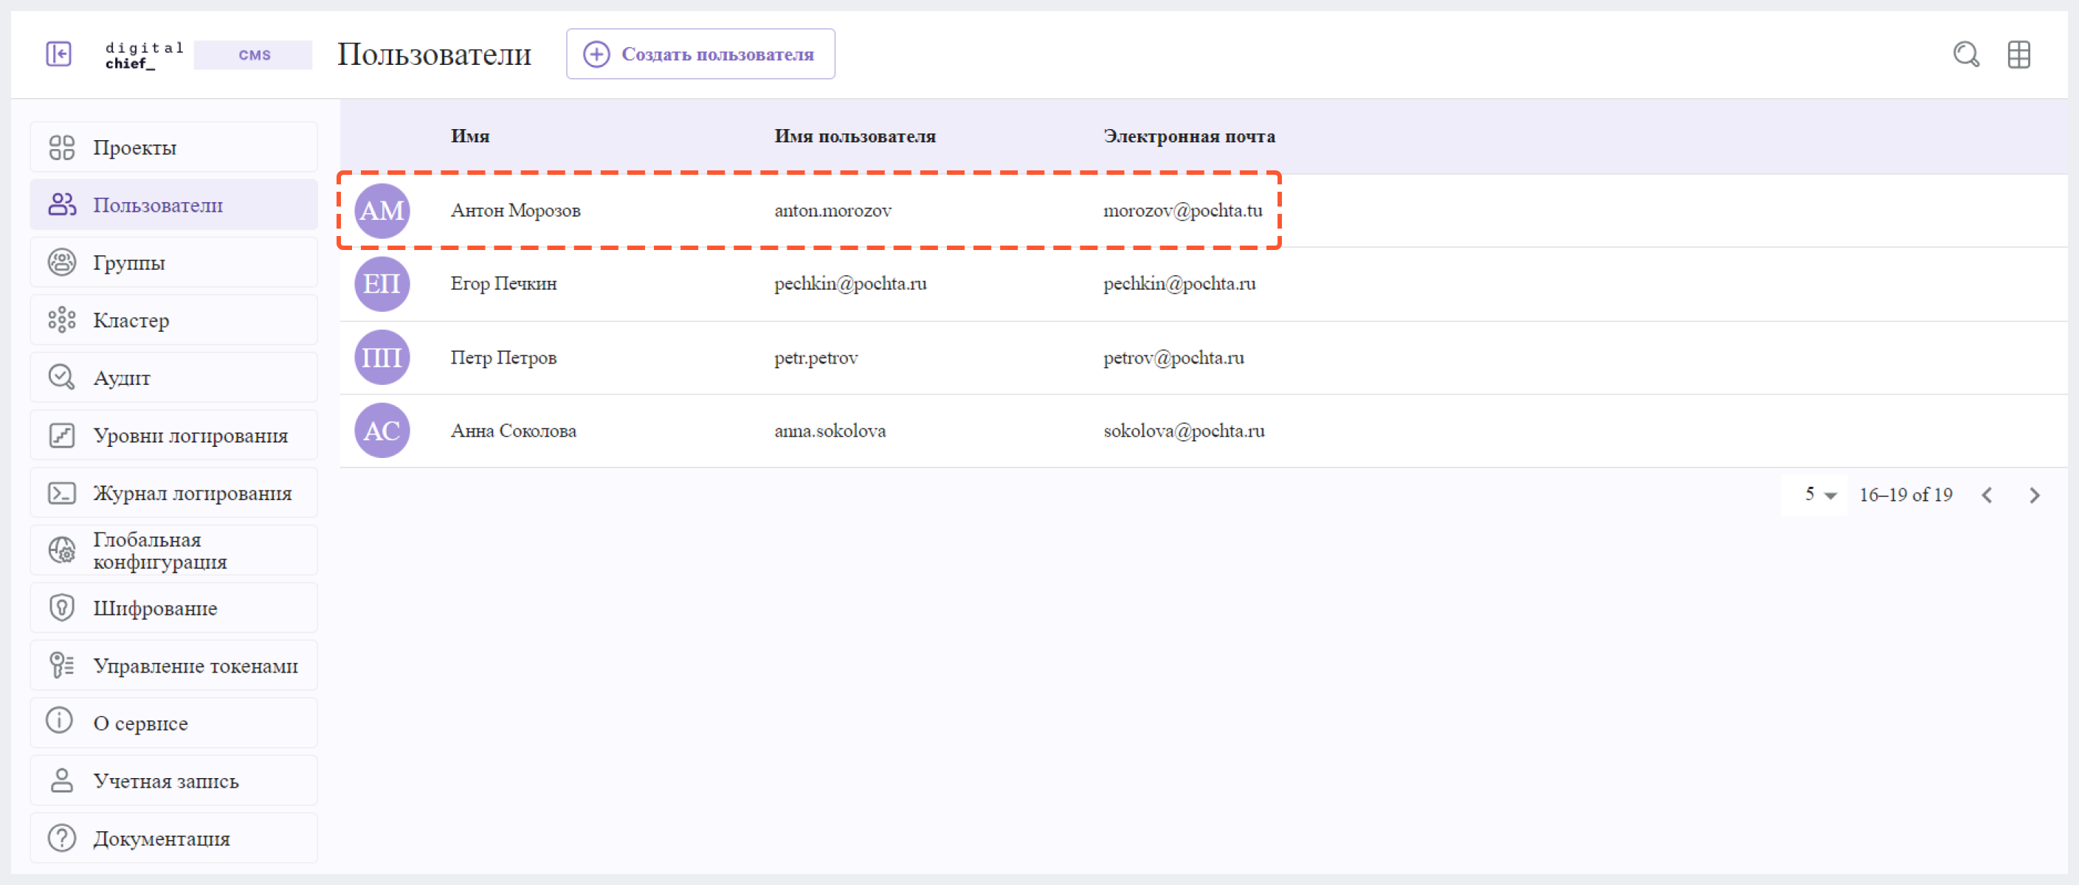
Task: Click the CMS badge
Action: click(252, 55)
